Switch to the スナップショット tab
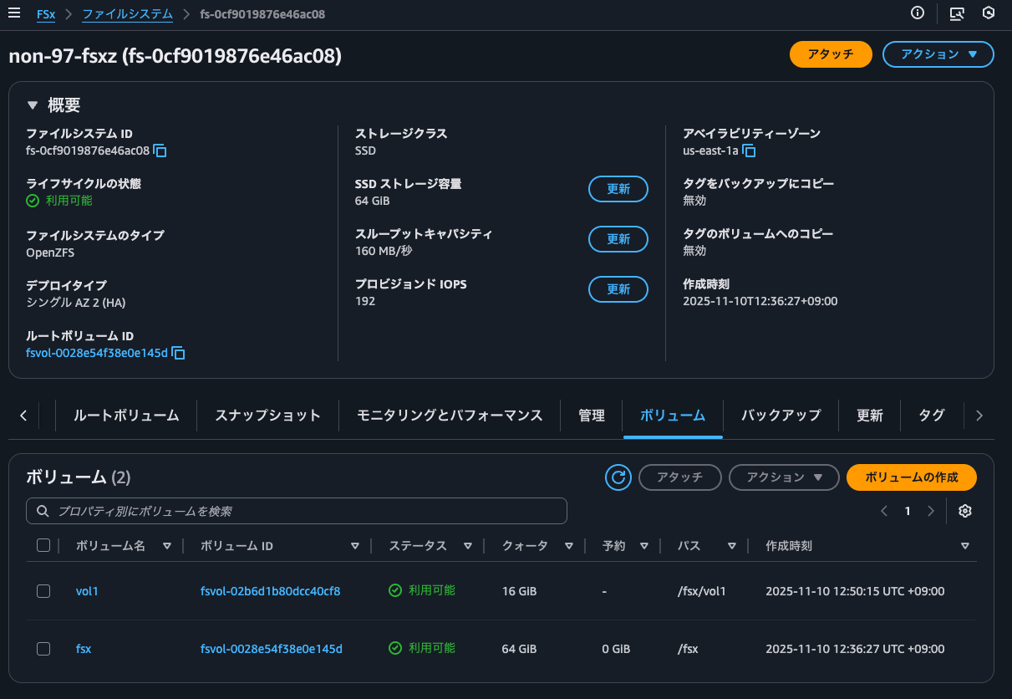This screenshot has width=1012, height=699. tap(267, 416)
